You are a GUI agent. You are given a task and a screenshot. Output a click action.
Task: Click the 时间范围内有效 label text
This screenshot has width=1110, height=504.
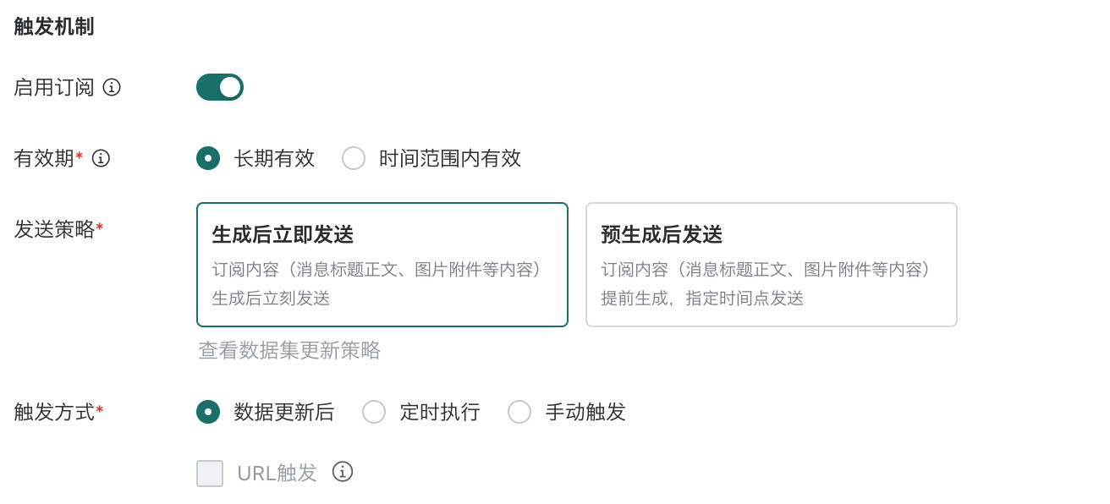[x=450, y=158]
